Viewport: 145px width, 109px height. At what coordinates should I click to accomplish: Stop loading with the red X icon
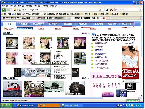[111, 10]
